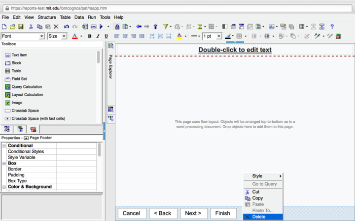This screenshot has height=221, width=355.
Task: Toggle Underline formatting
Action: [106, 36]
